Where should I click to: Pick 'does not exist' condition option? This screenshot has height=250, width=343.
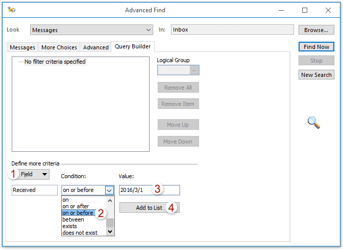tap(80, 232)
